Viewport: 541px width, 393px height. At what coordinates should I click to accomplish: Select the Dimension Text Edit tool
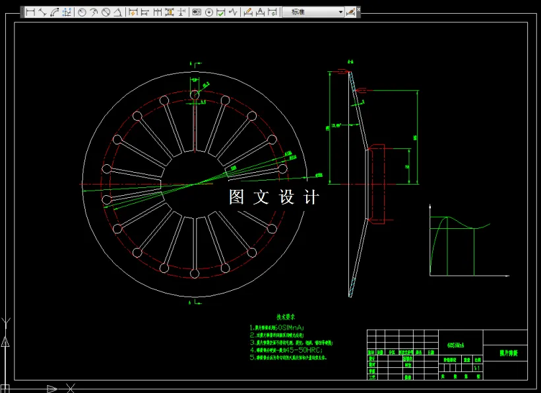260,12
